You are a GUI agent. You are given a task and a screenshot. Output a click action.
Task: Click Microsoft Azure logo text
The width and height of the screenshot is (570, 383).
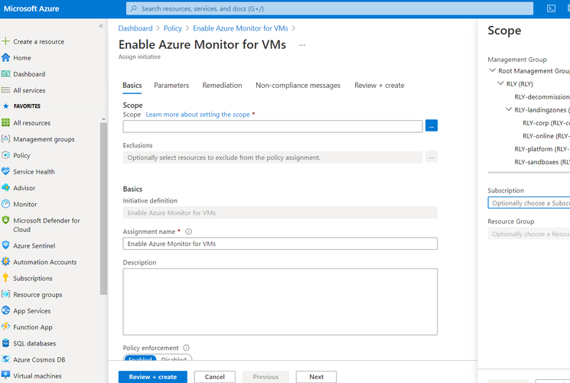point(31,8)
